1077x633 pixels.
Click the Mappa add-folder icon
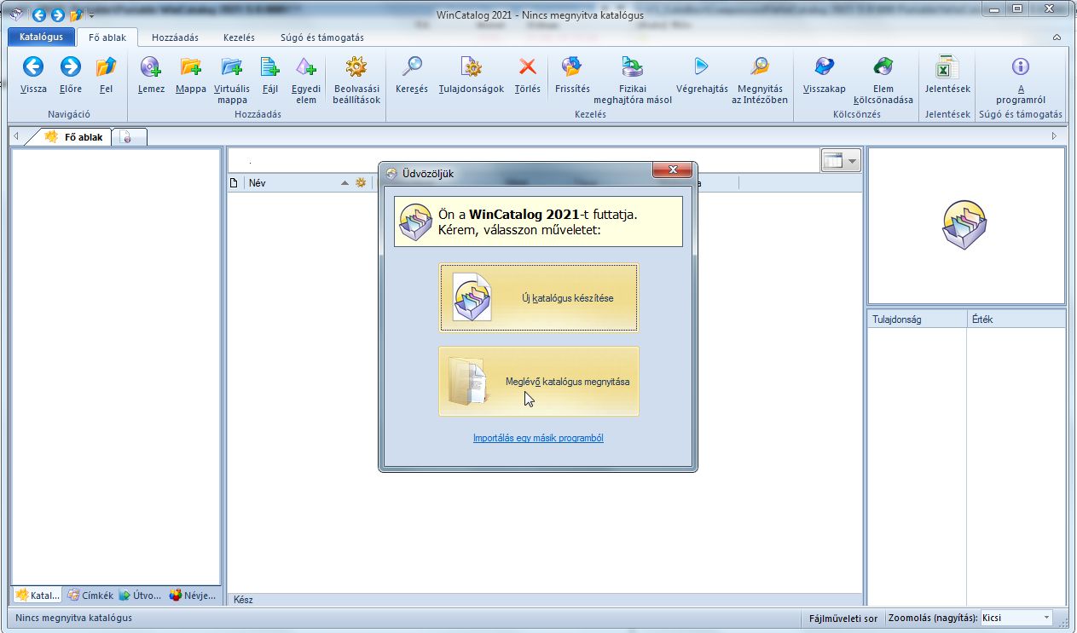(x=191, y=67)
